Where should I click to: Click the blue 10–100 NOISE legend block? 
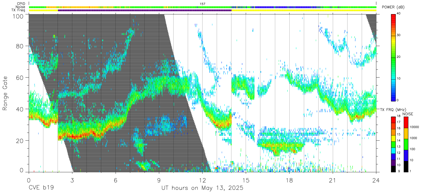click(x=406, y=155)
